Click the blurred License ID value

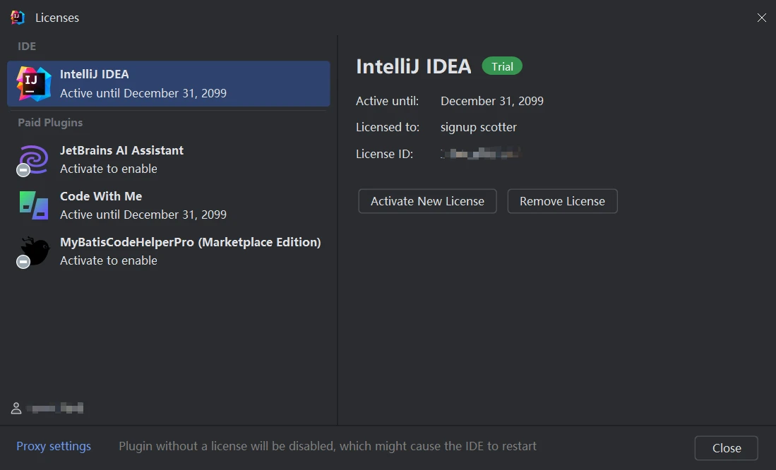pos(480,153)
